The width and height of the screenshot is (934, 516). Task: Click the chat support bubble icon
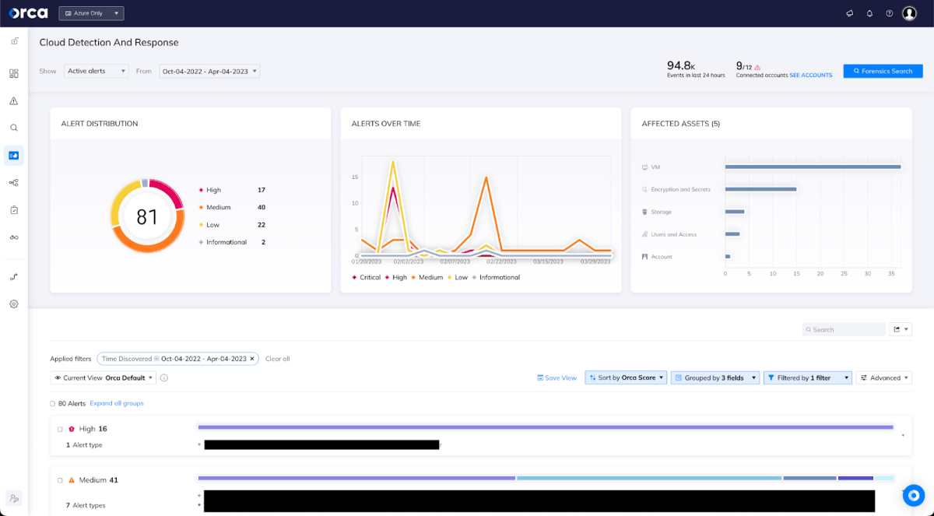[x=914, y=496]
